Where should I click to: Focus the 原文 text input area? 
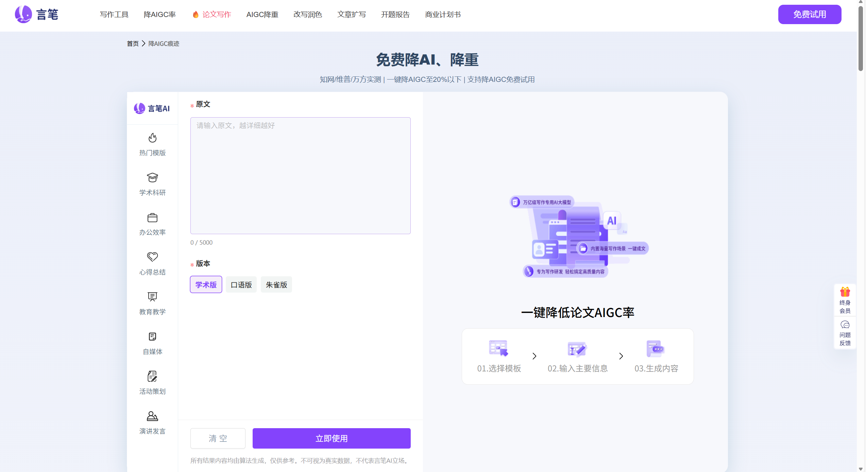tap(301, 176)
